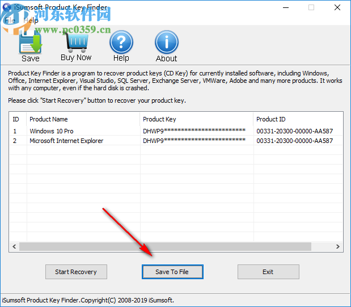Click the Product Name column header
Screen dimensions: 351x307
point(83,119)
